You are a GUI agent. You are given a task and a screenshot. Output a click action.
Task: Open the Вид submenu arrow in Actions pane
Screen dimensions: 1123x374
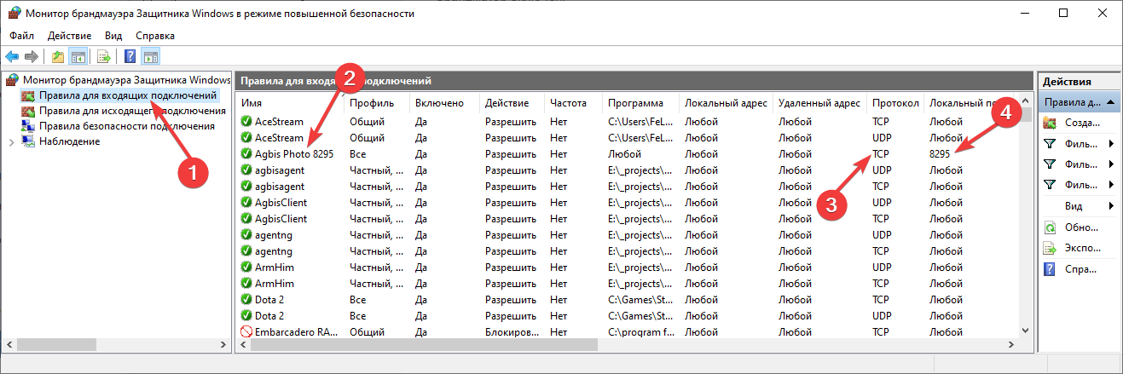click(1111, 206)
